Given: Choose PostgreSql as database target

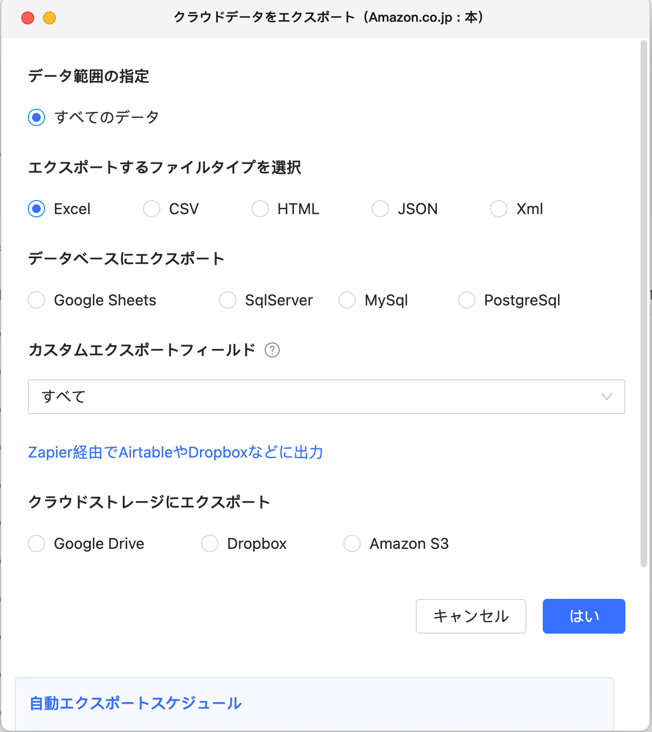Looking at the screenshot, I should tap(467, 300).
